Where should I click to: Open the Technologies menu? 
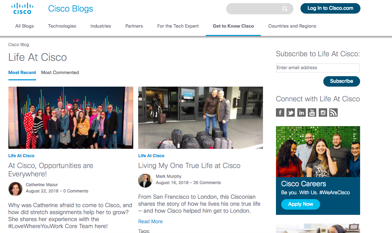[62, 26]
